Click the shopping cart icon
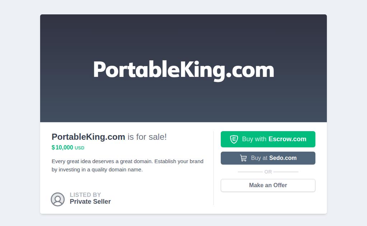Image resolution: width=367 pixels, height=226 pixels. (243, 158)
